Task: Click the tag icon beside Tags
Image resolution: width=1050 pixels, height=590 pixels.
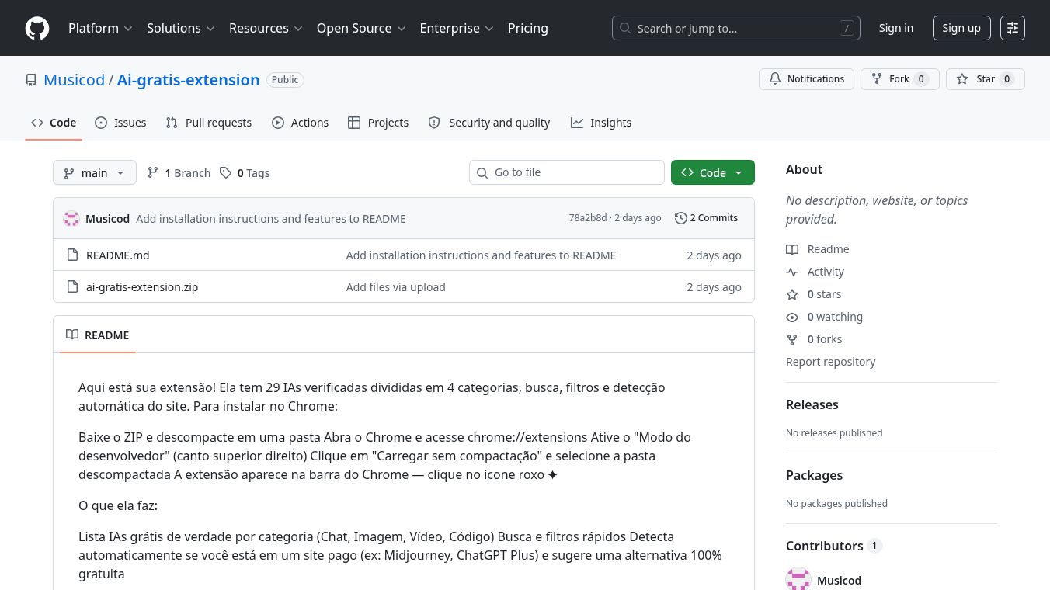Action: pos(225,173)
